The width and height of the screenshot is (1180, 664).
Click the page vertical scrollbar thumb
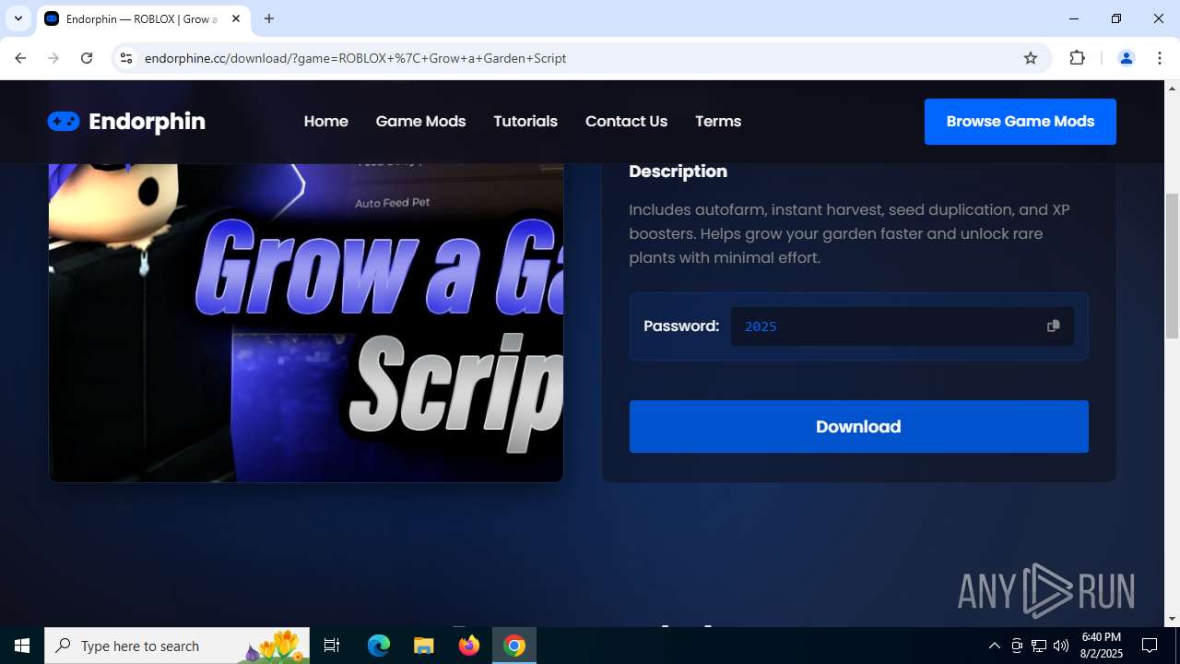pyautogui.click(x=1173, y=266)
